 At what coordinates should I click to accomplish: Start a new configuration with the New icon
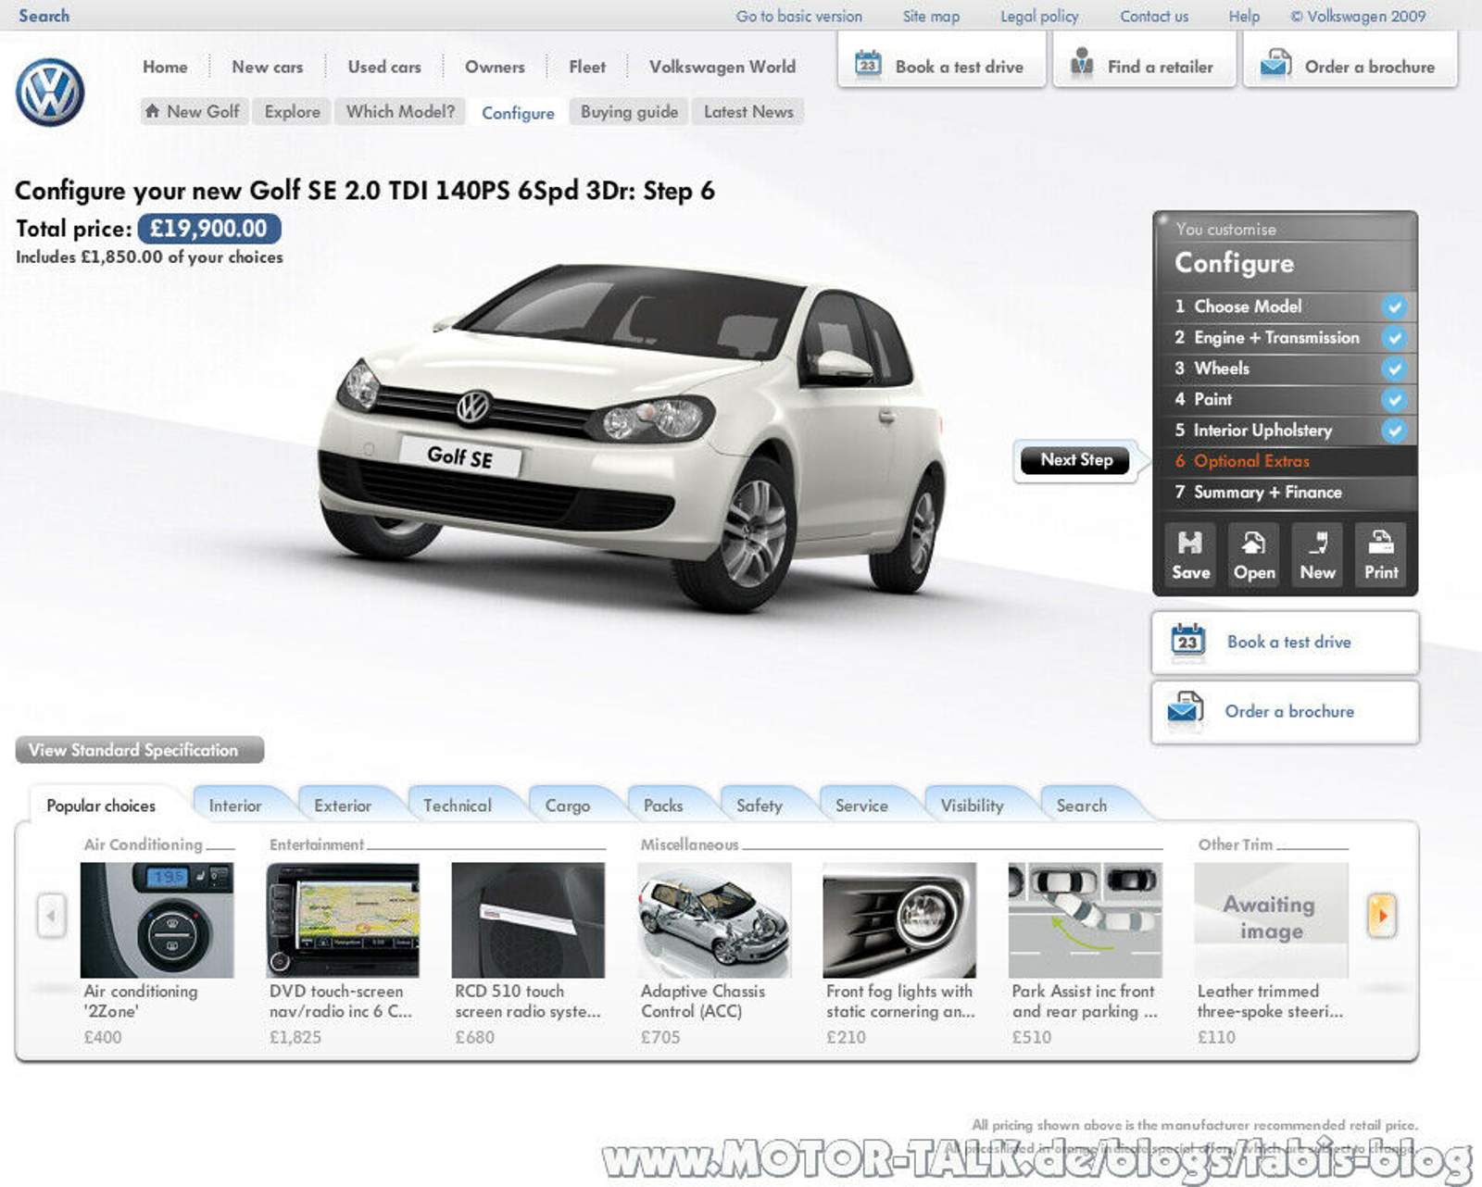[x=1317, y=554]
